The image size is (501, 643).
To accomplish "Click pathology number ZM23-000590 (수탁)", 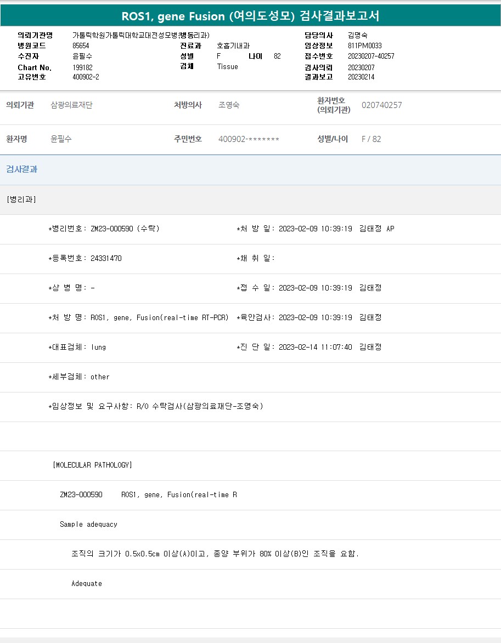I will (125, 229).
